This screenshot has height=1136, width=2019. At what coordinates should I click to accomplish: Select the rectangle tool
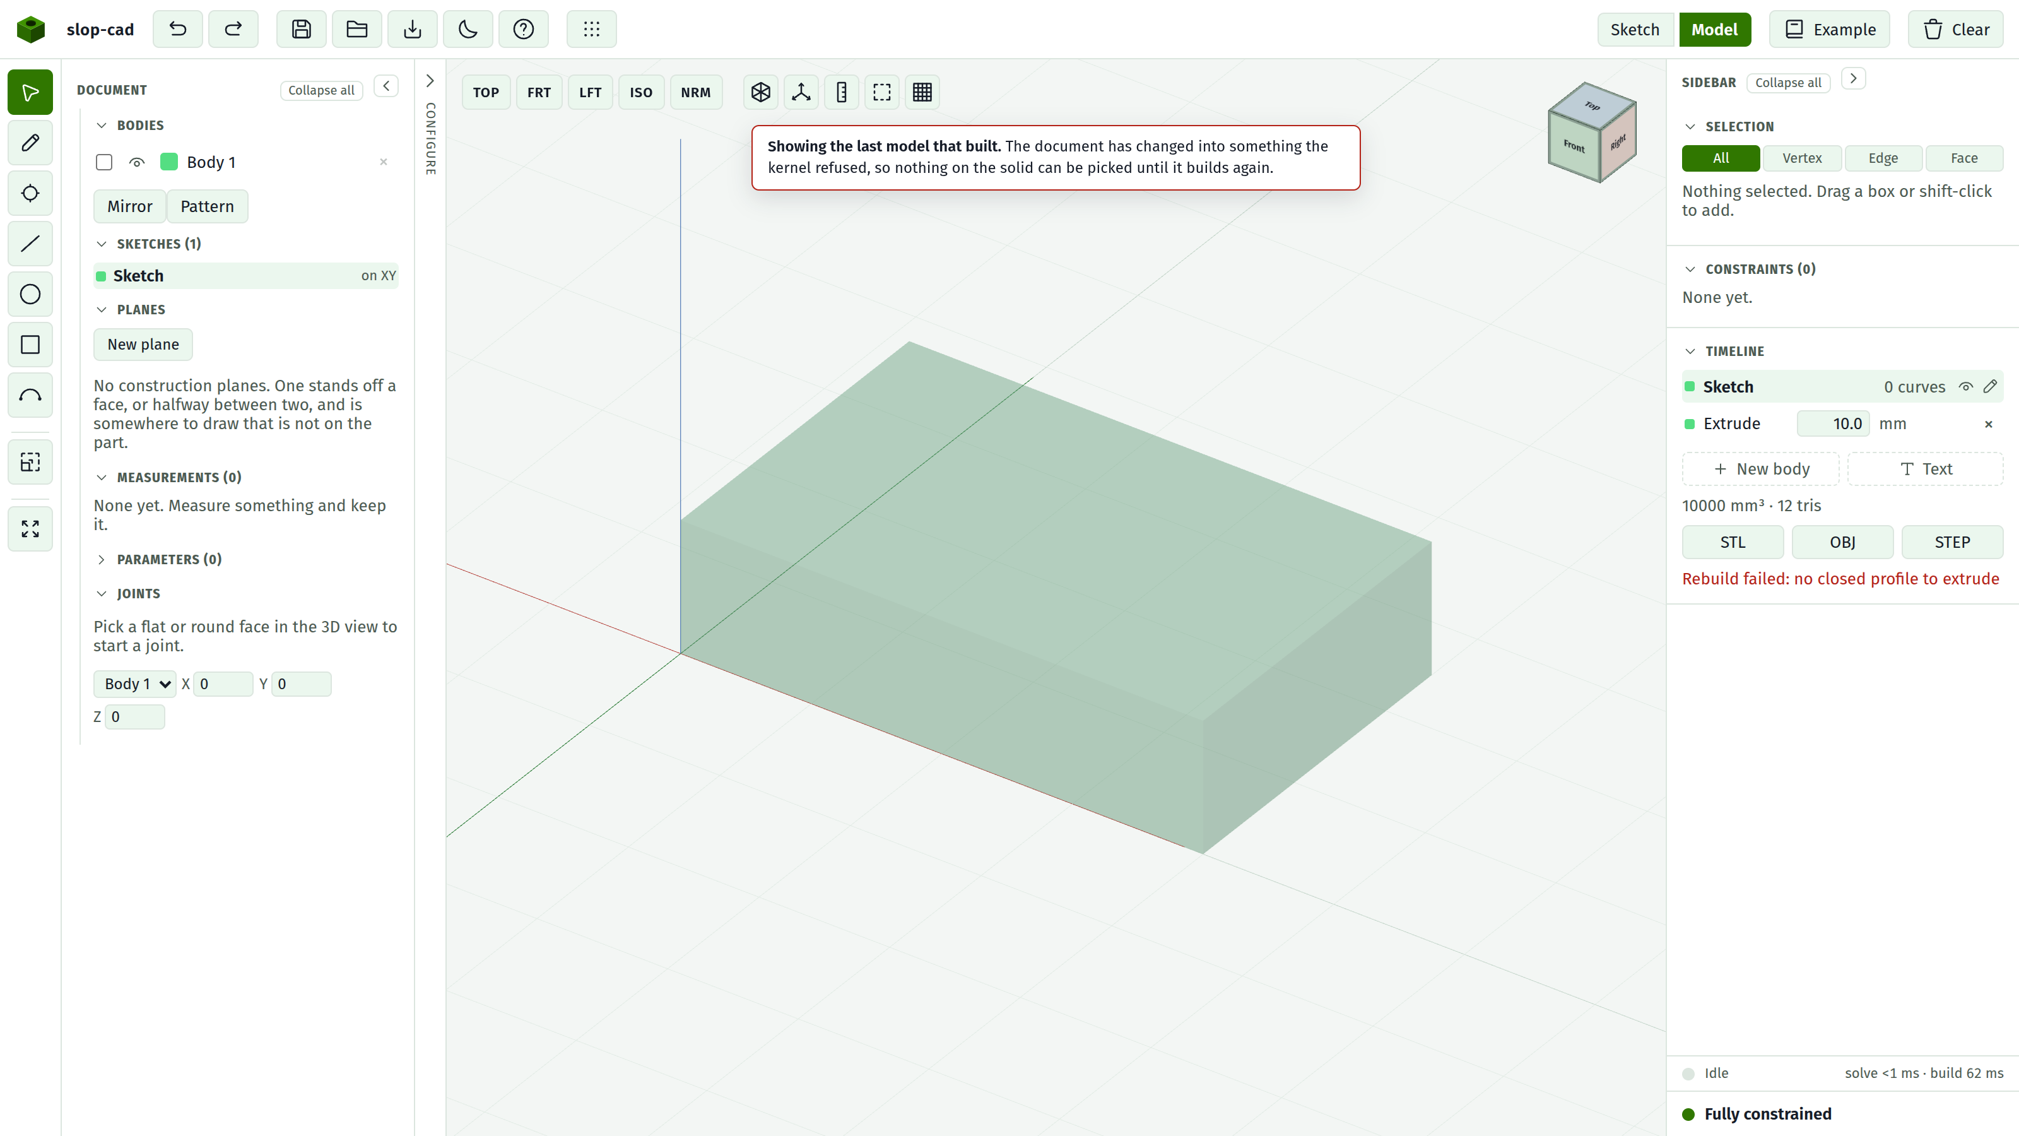point(30,345)
